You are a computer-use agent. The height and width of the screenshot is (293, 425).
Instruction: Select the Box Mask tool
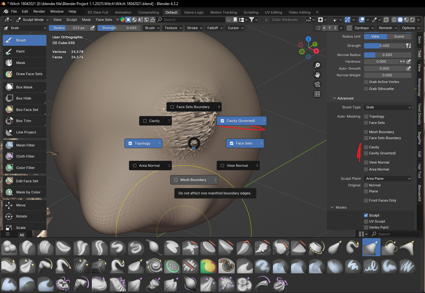25,87
